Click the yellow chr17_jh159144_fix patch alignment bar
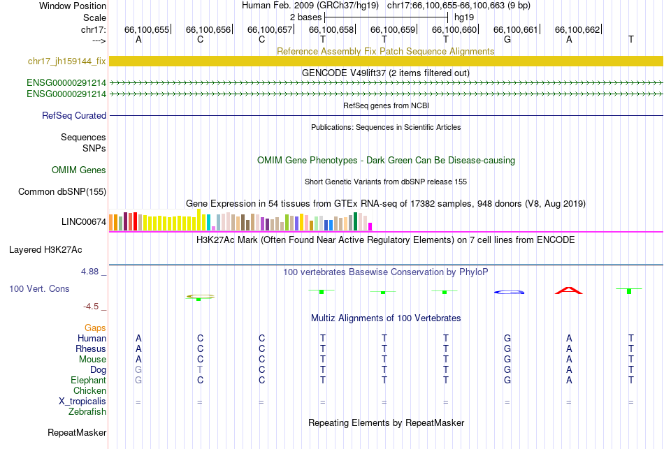 click(386, 61)
